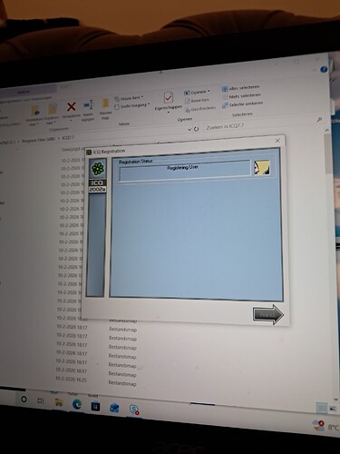The image size is (340, 454).
Task: Click the Eigenschappen properties icon
Action: click(x=169, y=97)
